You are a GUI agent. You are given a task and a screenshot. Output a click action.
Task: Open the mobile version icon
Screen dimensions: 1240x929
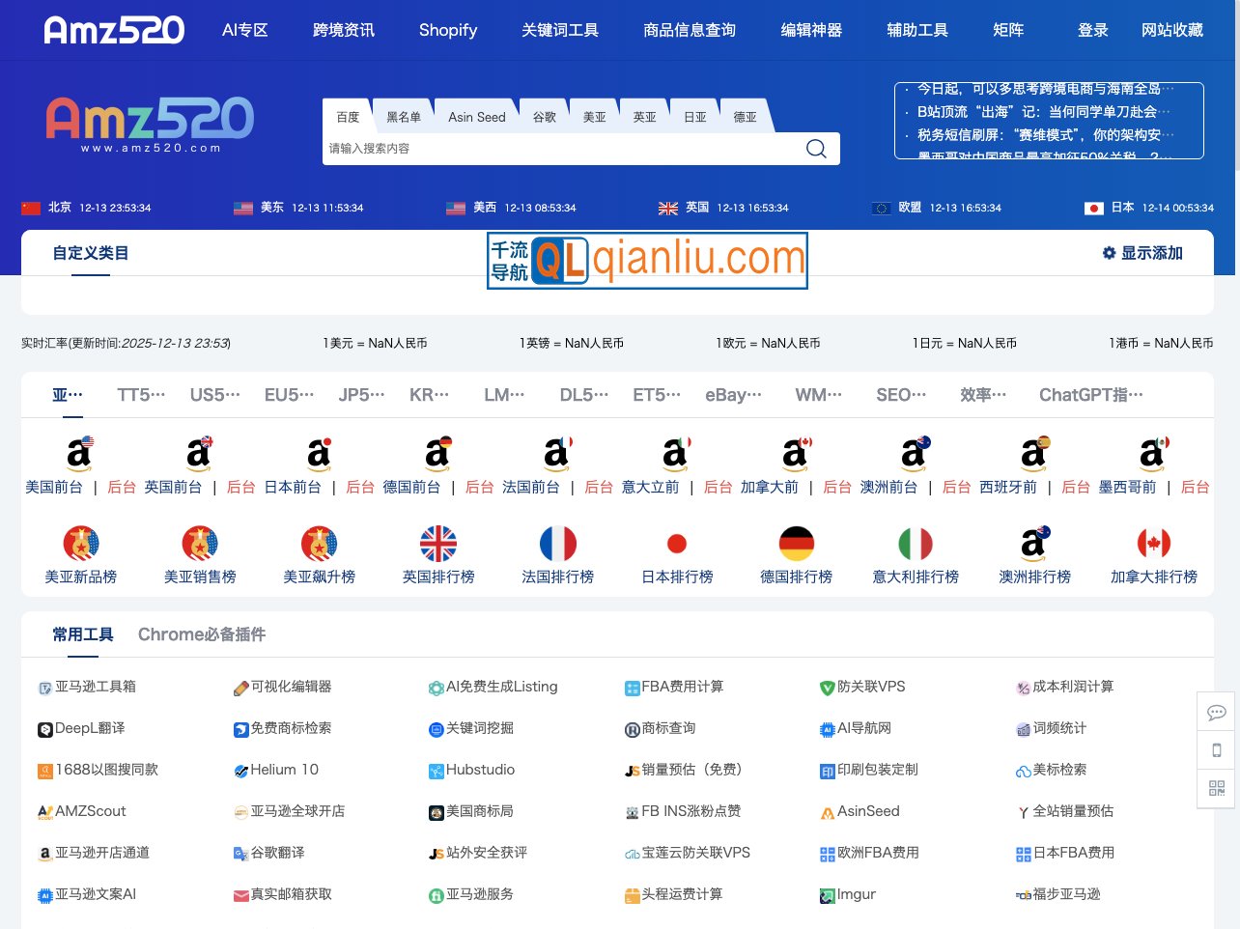coord(1215,749)
